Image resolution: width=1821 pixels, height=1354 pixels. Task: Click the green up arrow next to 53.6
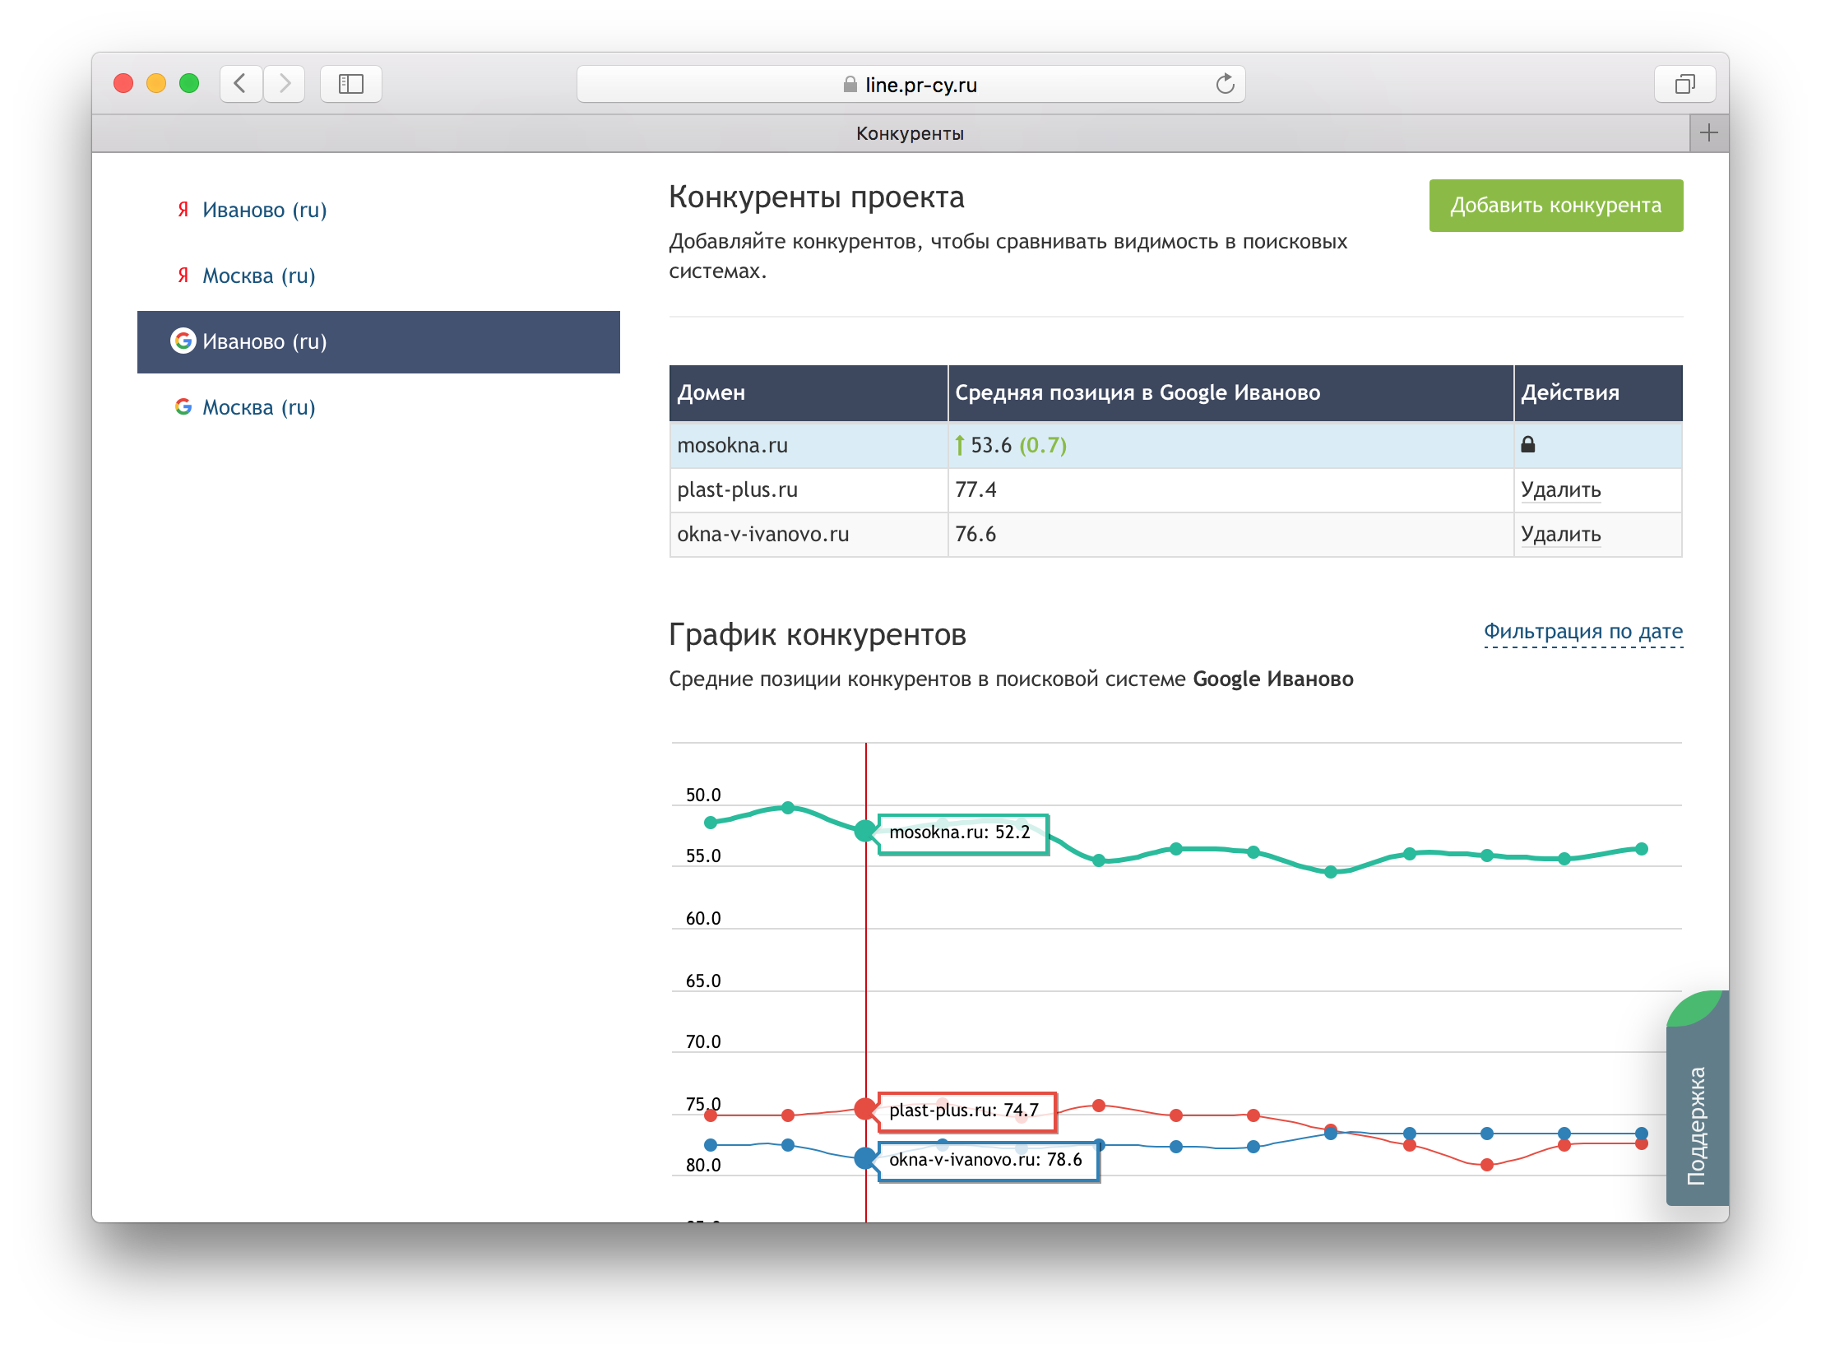click(959, 445)
